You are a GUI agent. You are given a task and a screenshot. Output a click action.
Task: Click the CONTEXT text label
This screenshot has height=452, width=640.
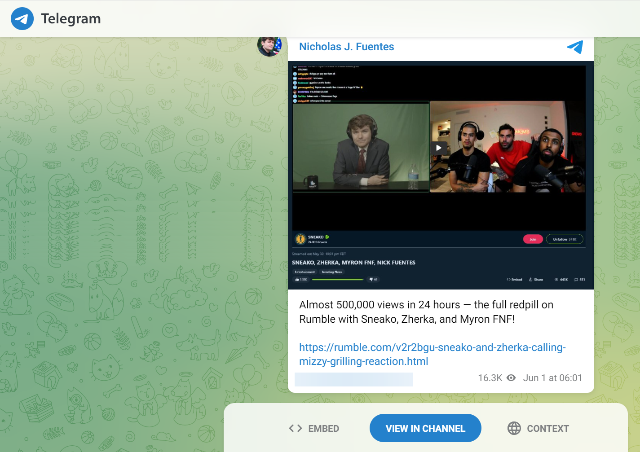[547, 429]
